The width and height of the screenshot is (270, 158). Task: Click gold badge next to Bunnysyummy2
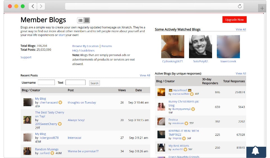click(x=193, y=109)
